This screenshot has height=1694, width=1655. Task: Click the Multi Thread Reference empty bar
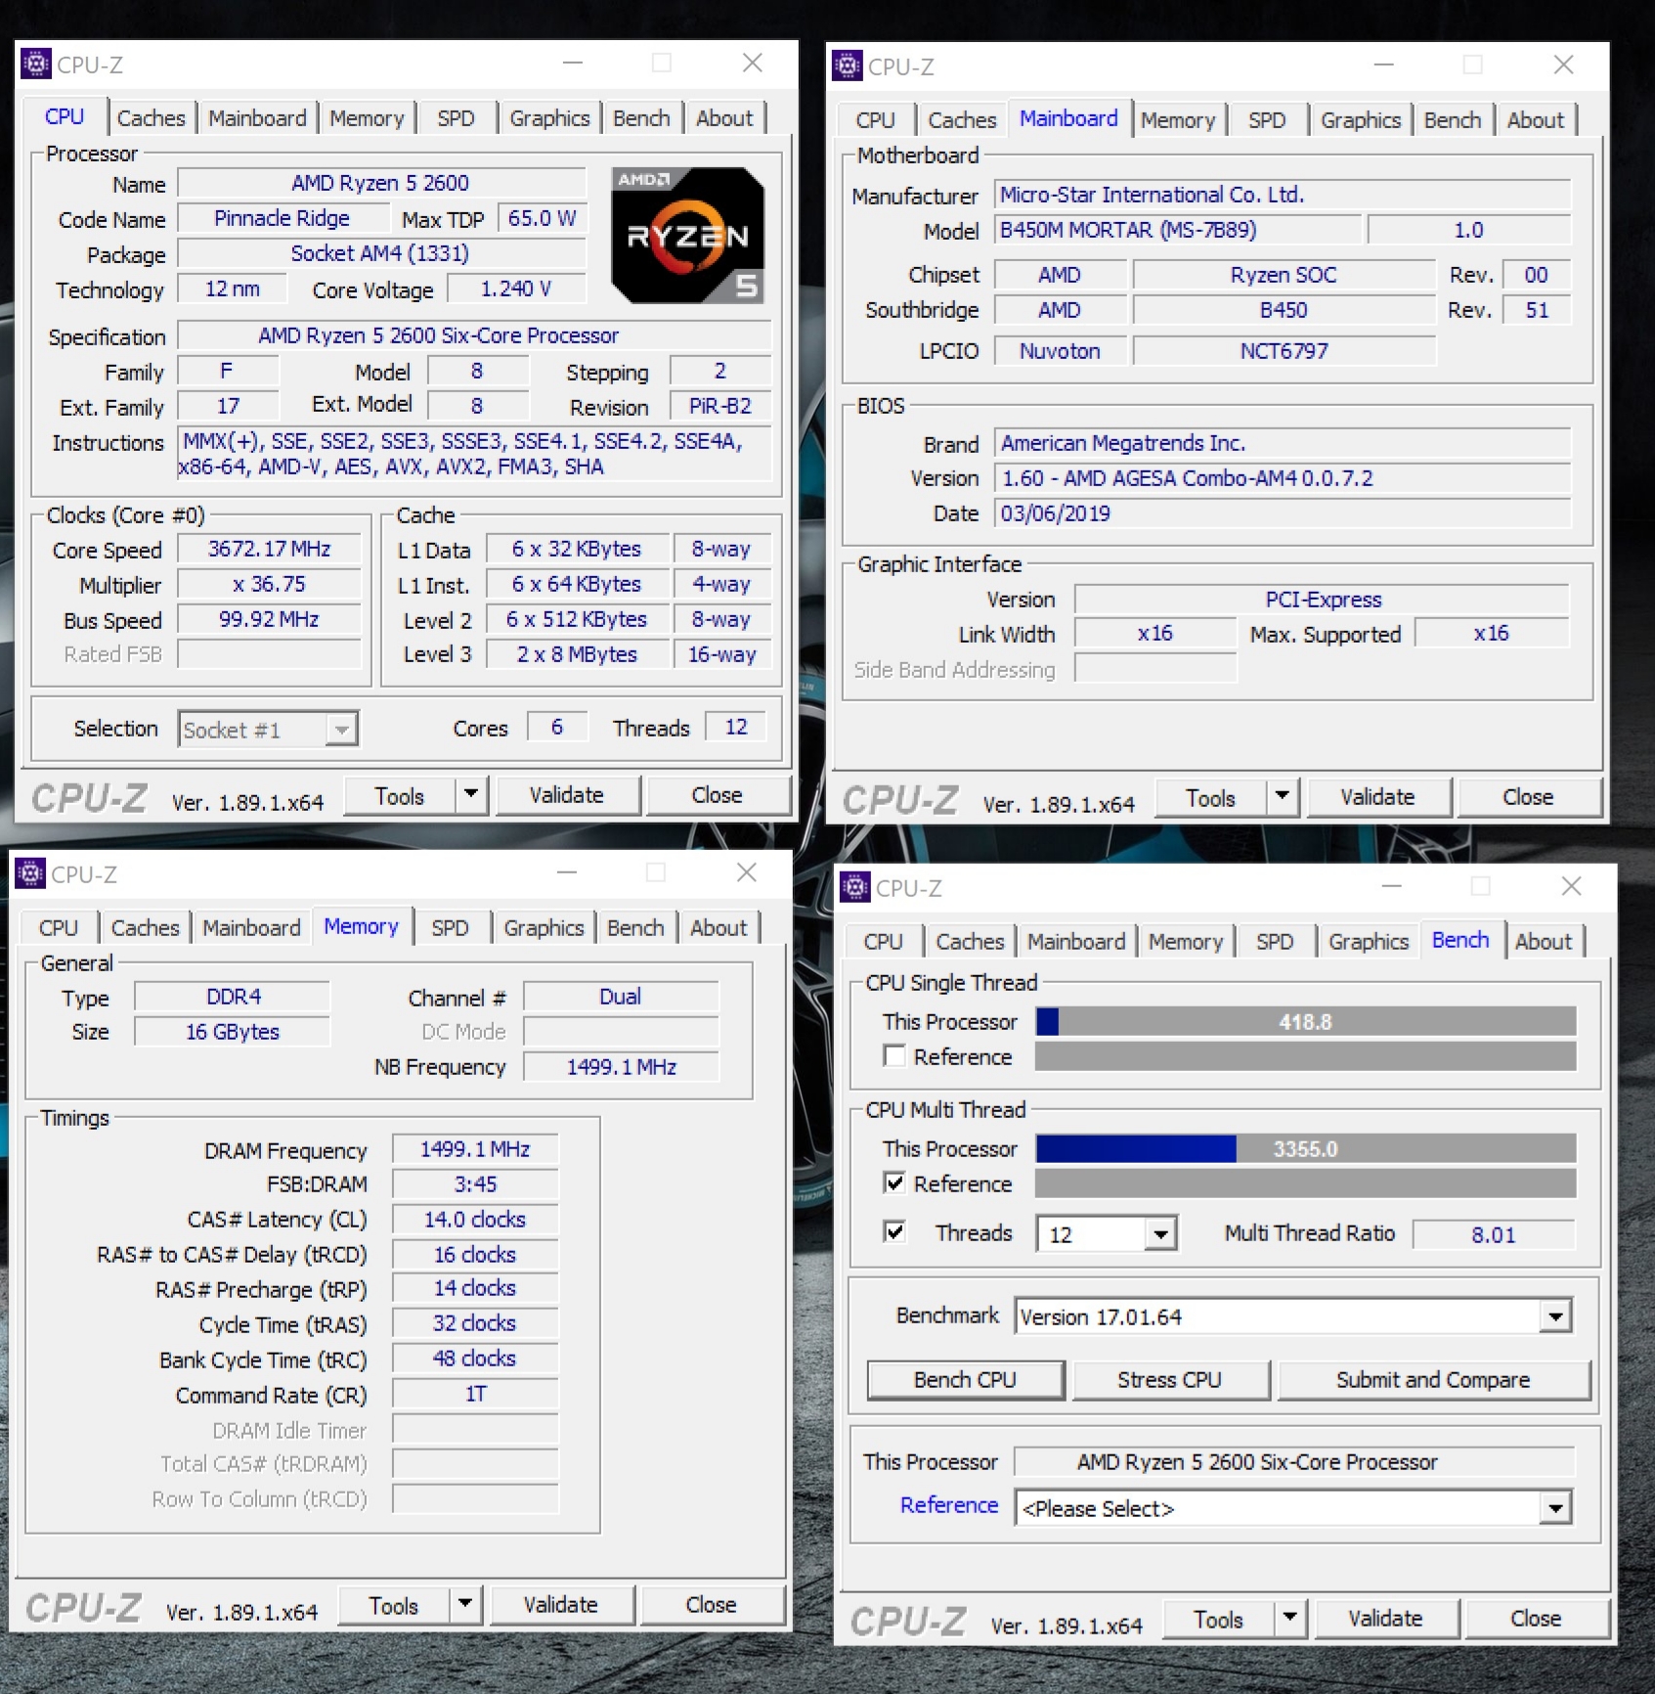pos(1306,1183)
